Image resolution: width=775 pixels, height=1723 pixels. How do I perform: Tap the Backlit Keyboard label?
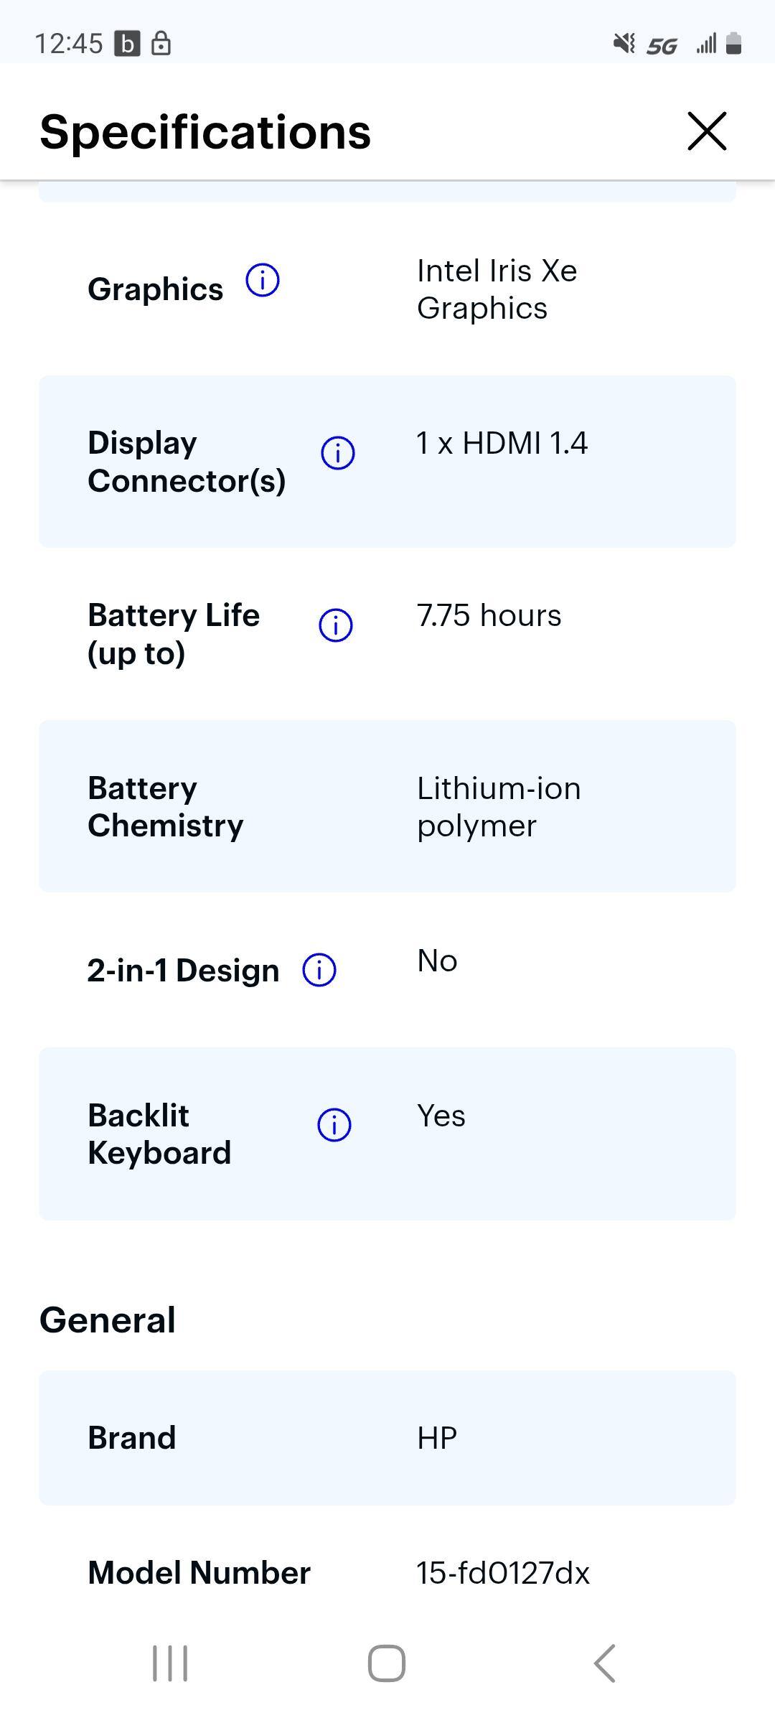(x=159, y=1134)
